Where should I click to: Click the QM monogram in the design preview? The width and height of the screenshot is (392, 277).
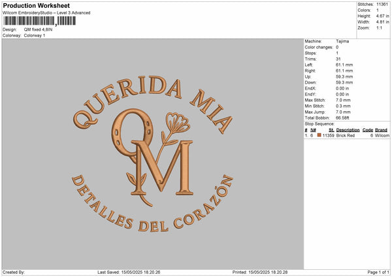pyautogui.click(x=152, y=152)
